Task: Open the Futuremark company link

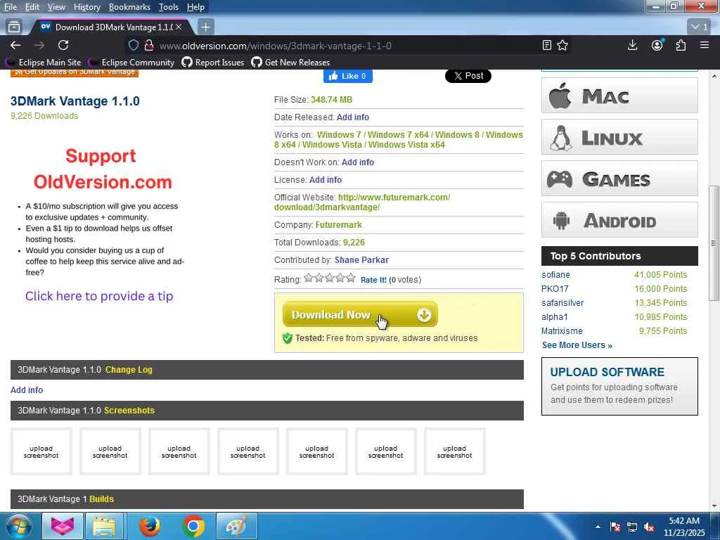Action: [338, 224]
